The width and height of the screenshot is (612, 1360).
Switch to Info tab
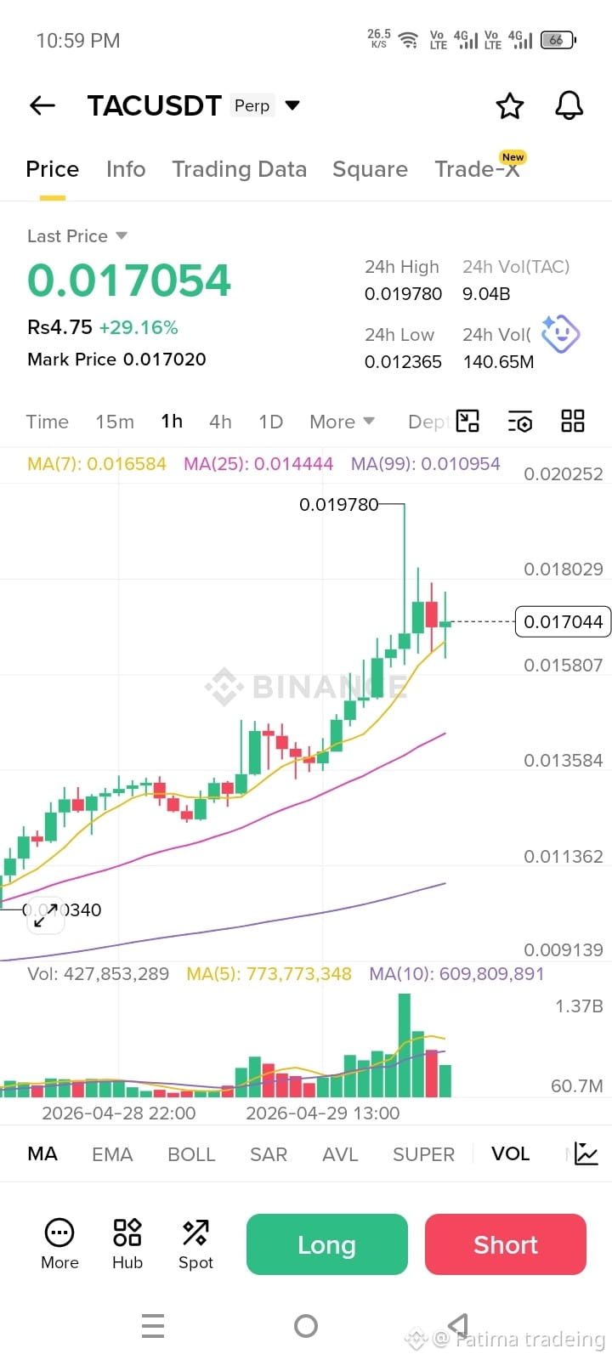click(126, 169)
